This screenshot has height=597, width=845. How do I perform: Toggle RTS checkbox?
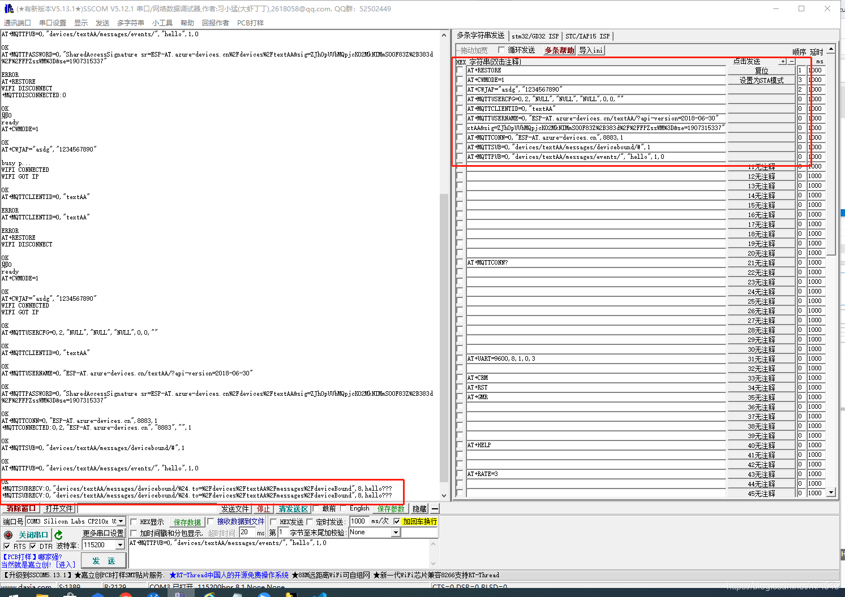coord(7,546)
